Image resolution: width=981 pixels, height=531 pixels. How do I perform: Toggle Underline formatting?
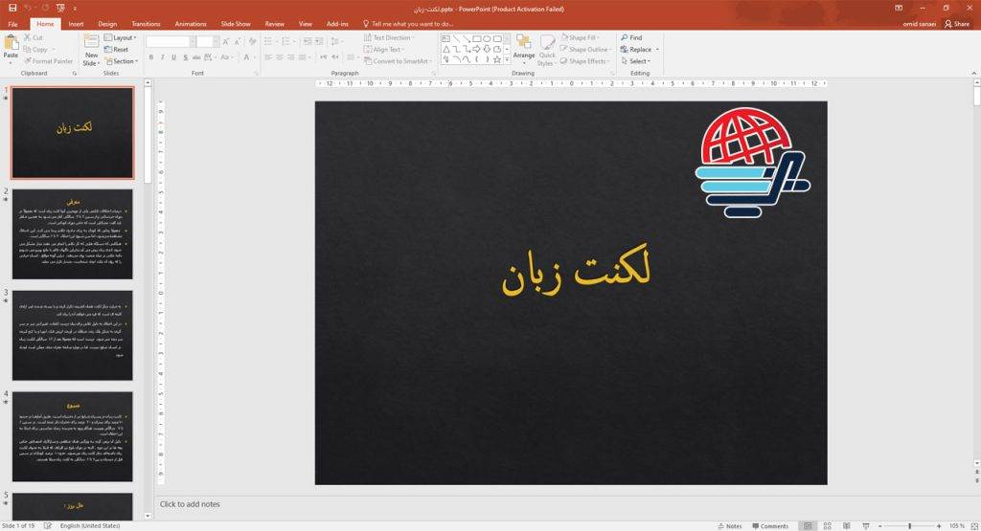click(x=174, y=57)
